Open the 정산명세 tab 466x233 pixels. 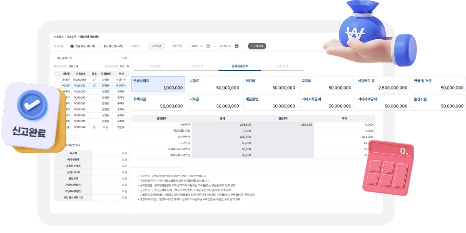(282, 66)
